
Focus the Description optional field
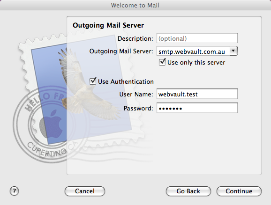coord(197,38)
